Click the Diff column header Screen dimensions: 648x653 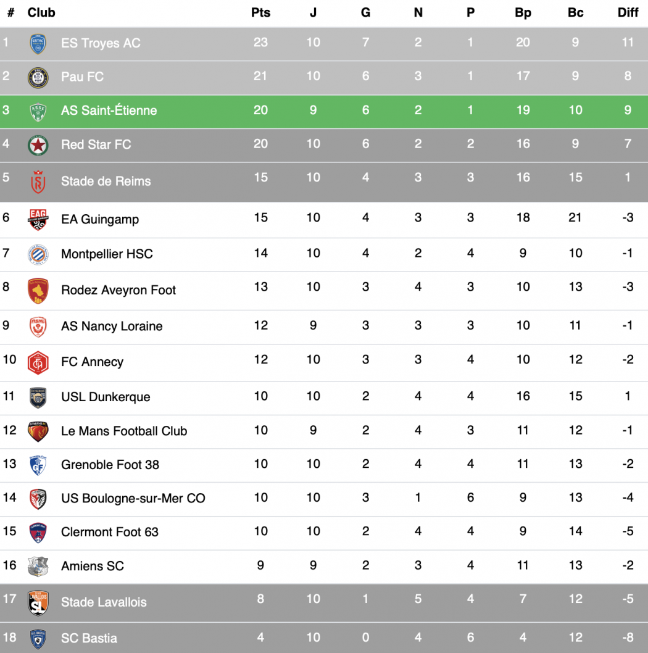tap(628, 12)
